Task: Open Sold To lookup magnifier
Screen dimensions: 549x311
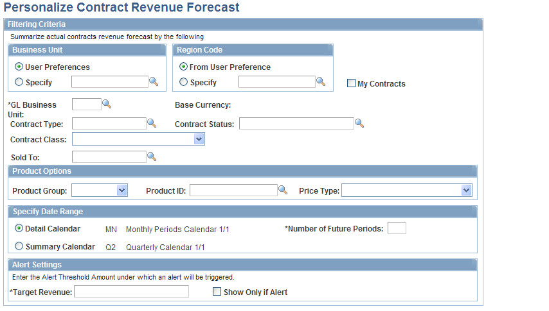Action: (x=152, y=156)
